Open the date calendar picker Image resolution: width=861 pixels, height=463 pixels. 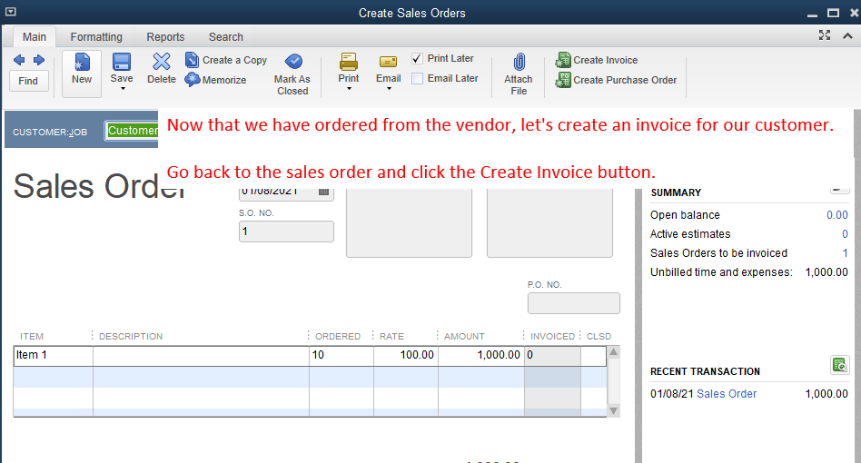323,192
